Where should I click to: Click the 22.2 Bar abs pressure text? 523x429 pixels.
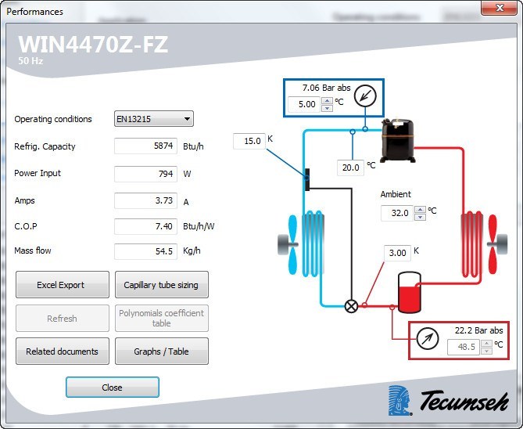click(478, 330)
